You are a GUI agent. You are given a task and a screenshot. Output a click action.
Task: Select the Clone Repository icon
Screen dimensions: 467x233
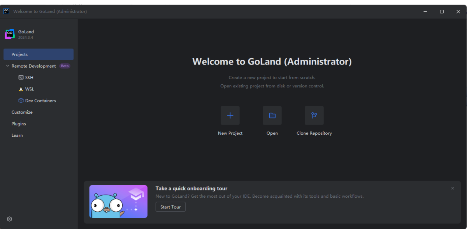point(314,115)
